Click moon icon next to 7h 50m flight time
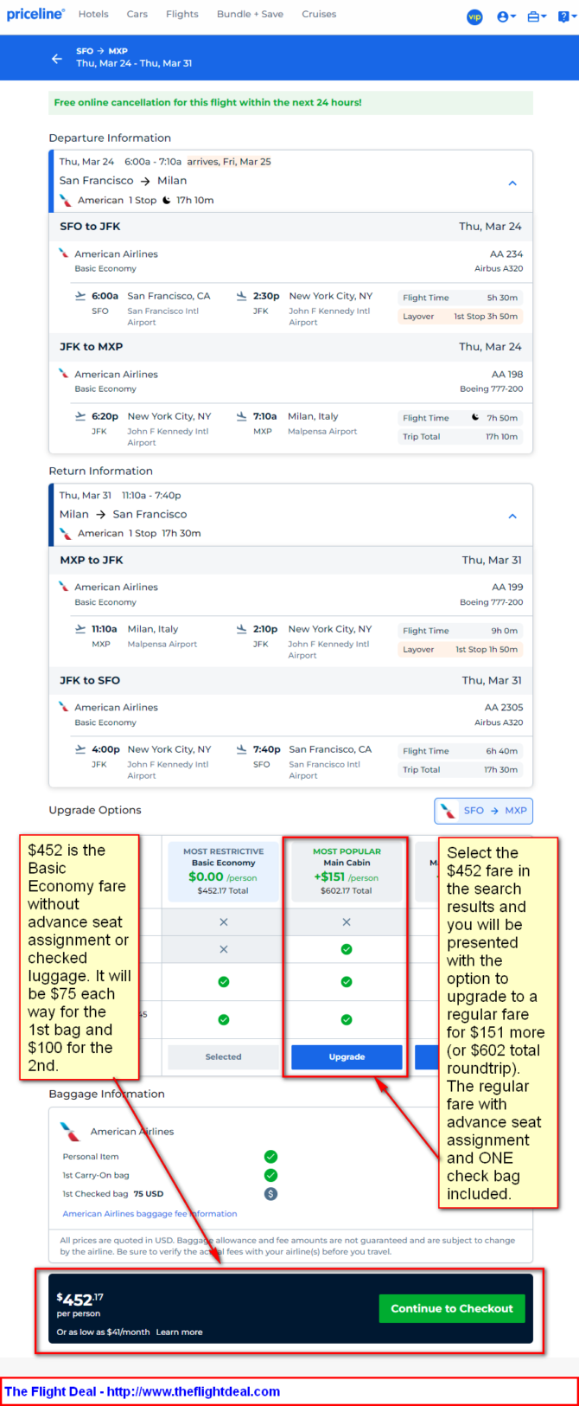Image resolution: width=579 pixels, height=1406 pixels. (x=475, y=417)
